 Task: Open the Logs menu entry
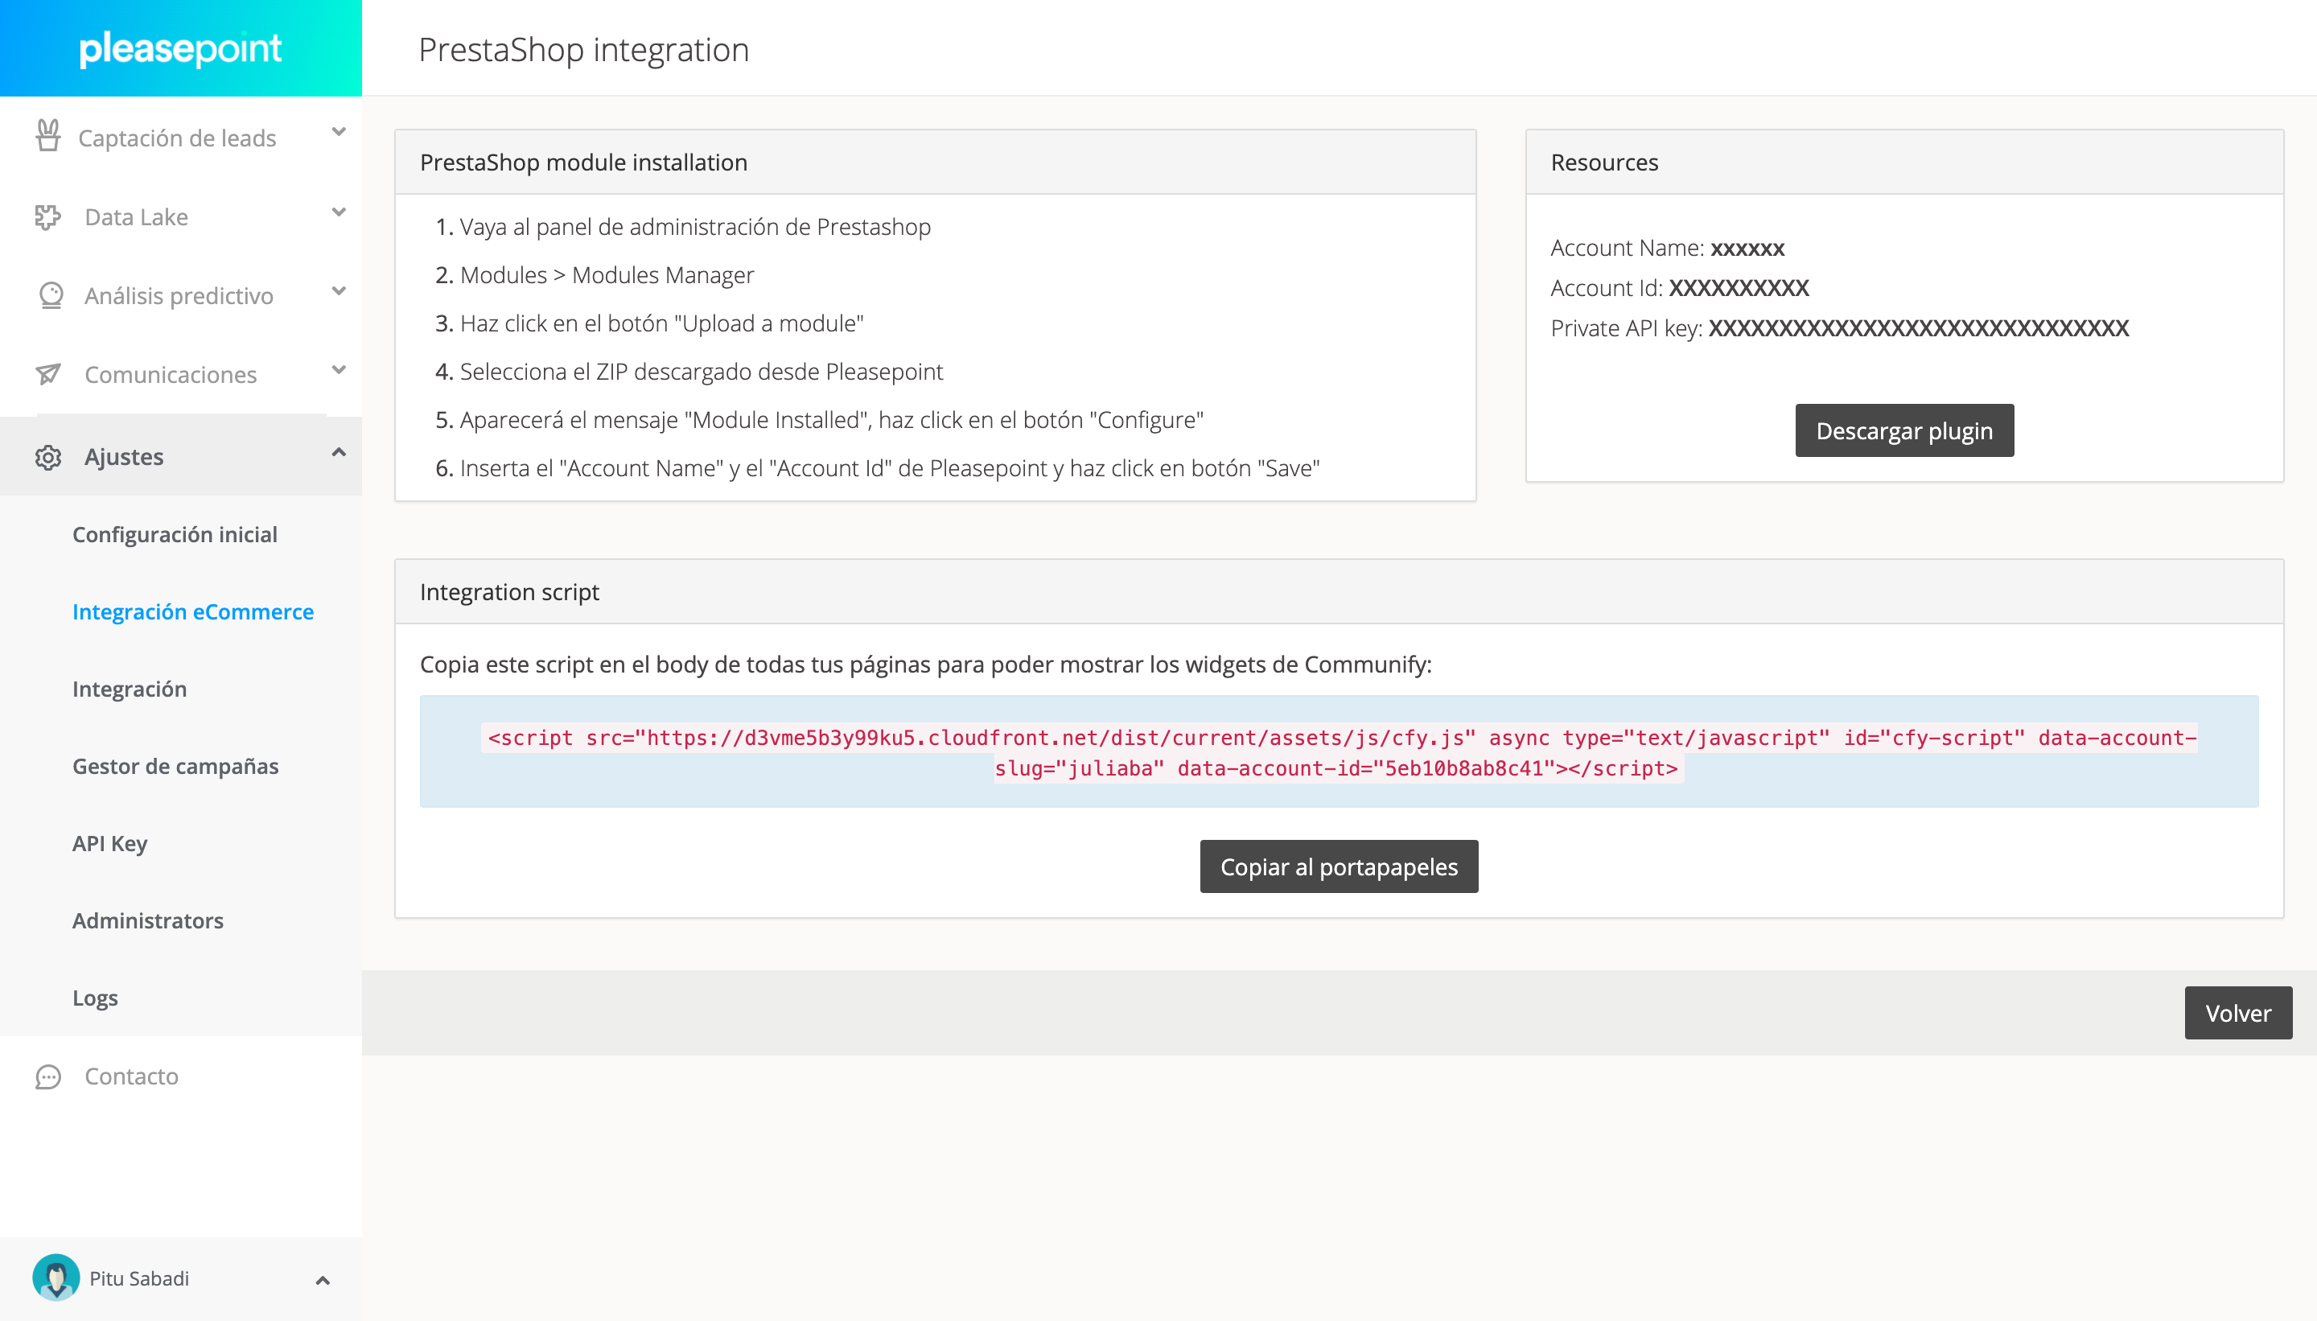pyautogui.click(x=95, y=998)
